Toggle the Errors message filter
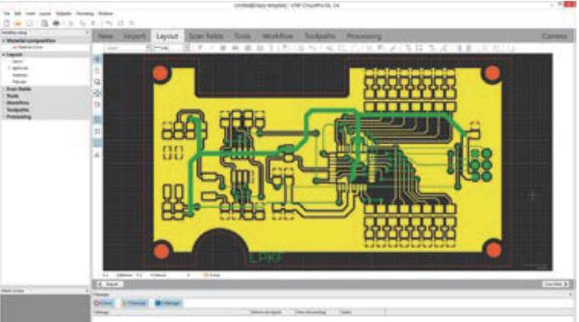Viewport: 579px width, 322px height. click(104, 303)
